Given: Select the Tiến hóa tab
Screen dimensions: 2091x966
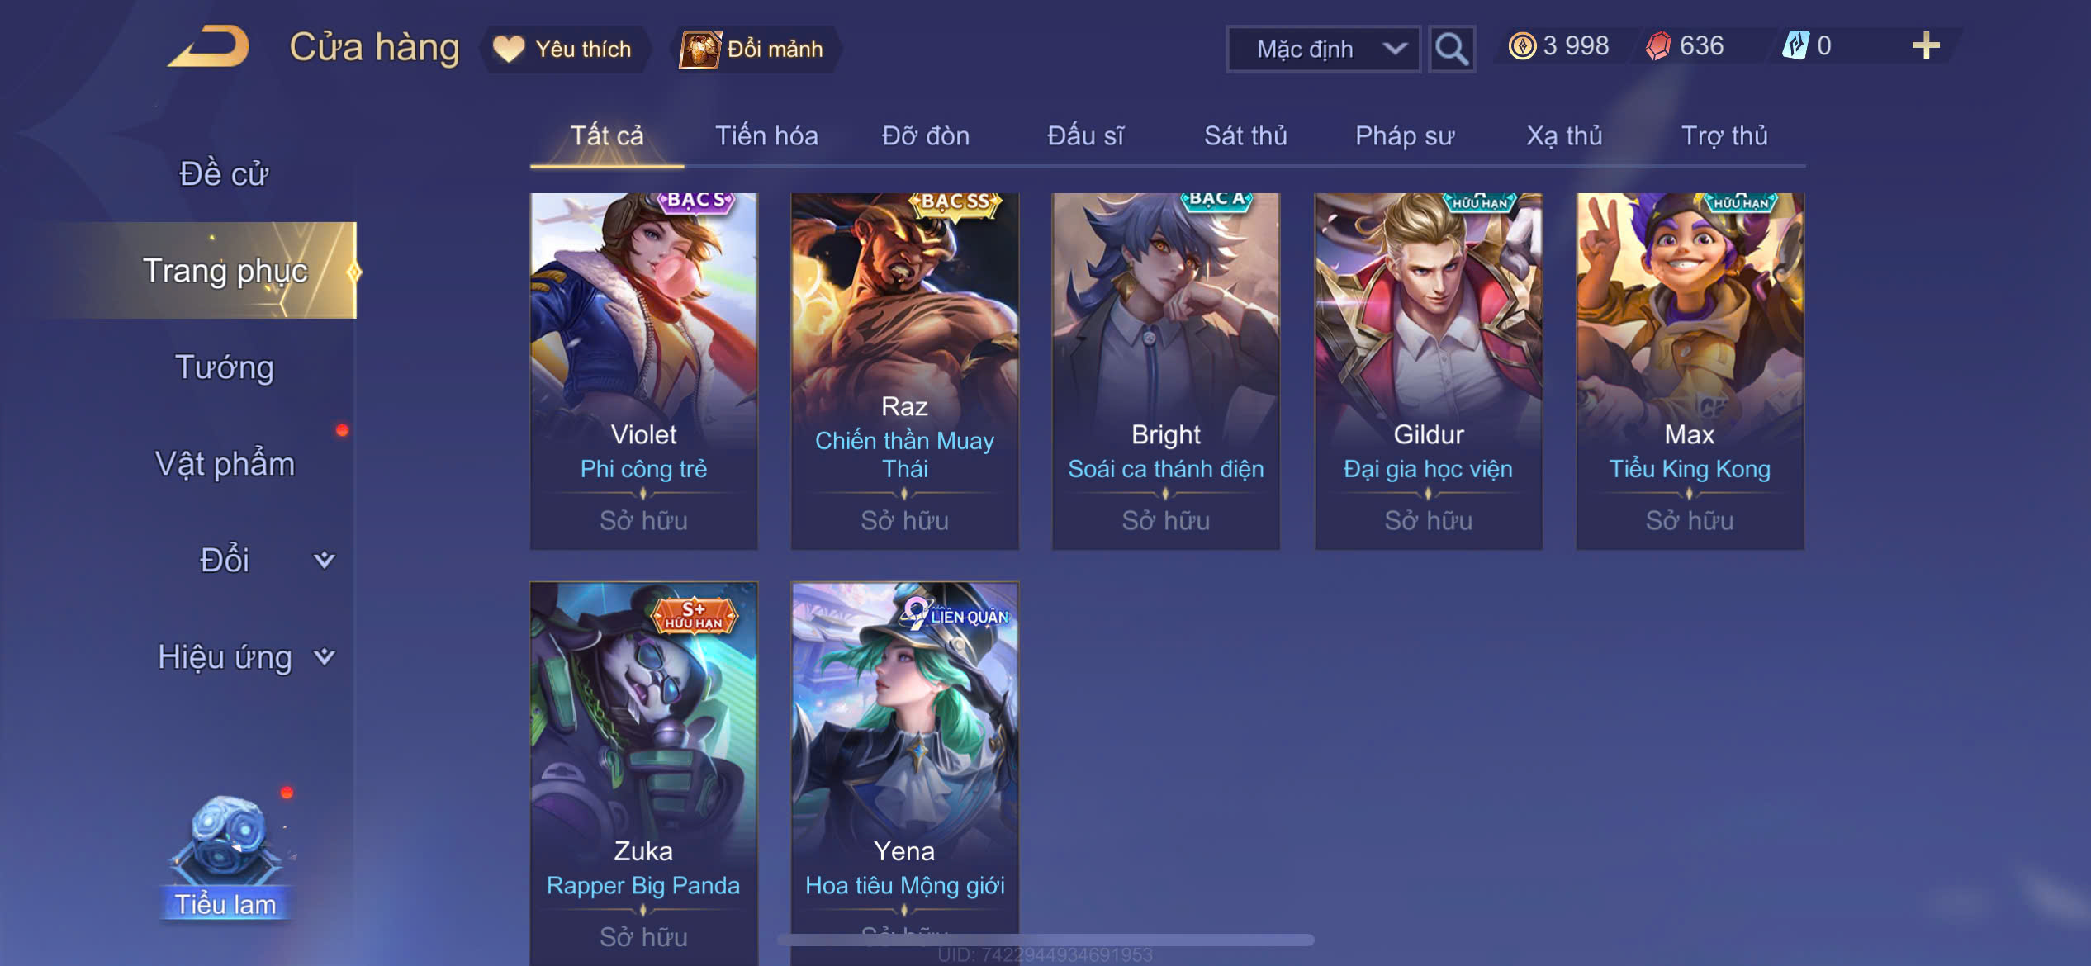Looking at the screenshot, I should (766, 135).
